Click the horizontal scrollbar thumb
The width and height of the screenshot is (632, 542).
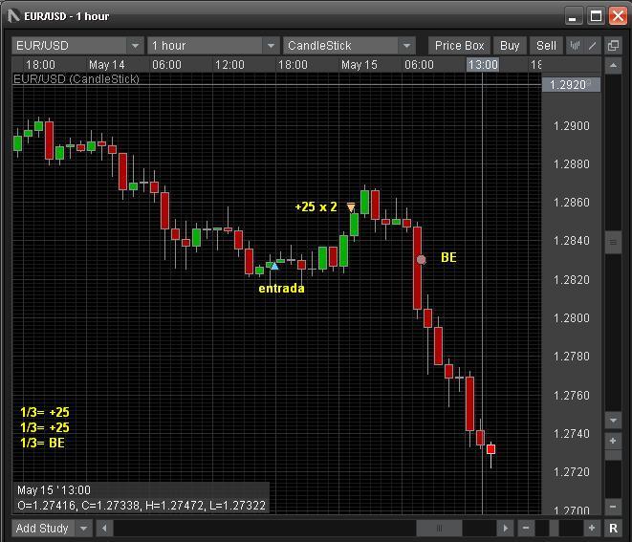click(440, 528)
